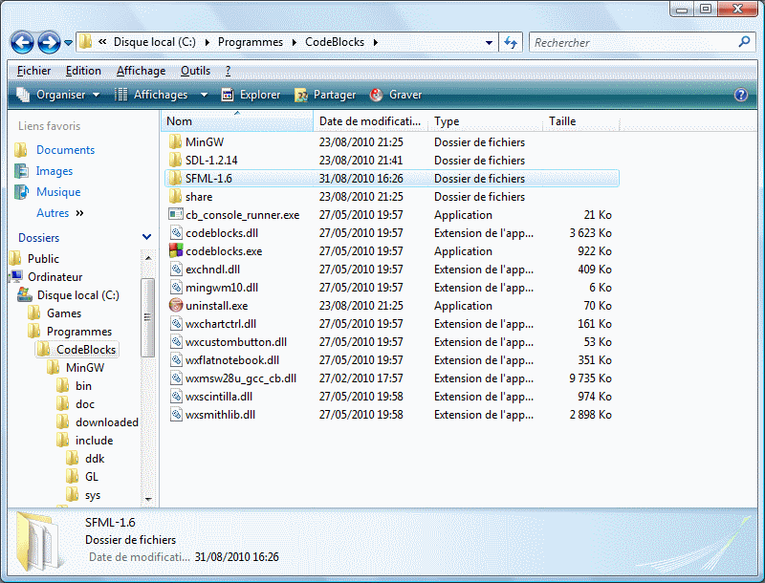The image size is (765, 583).
Task: Open the Outils menu
Action: [x=196, y=71]
